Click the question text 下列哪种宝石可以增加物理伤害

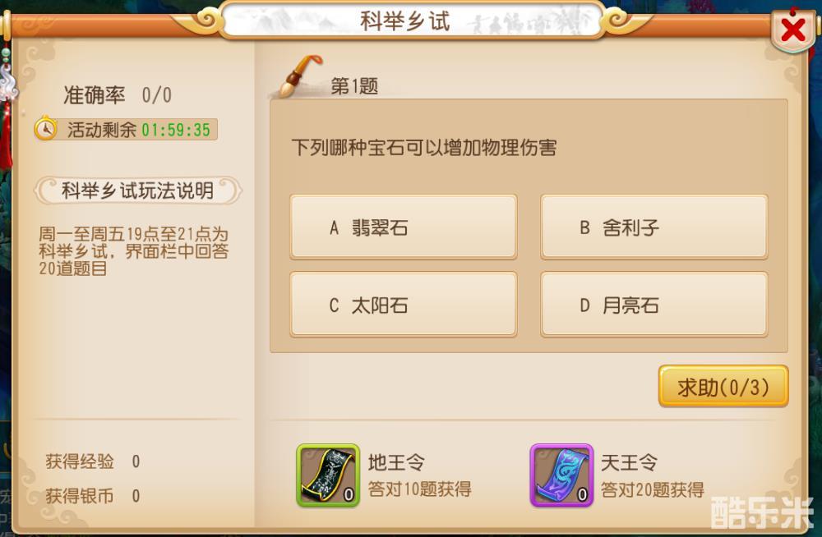[424, 147]
